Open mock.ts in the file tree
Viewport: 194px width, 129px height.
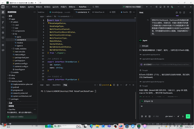click(20, 43)
